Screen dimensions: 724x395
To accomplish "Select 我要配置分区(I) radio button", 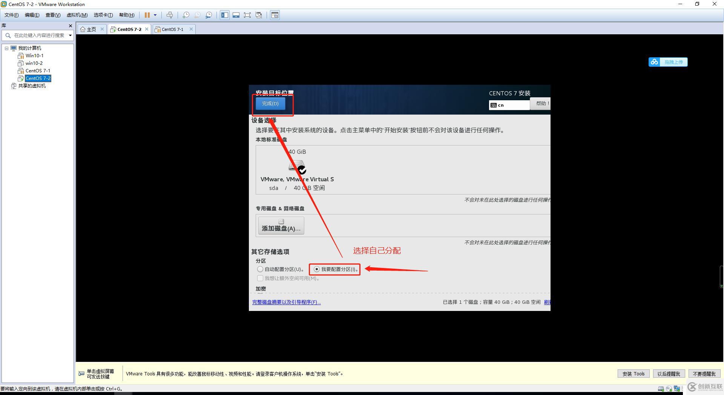I will [317, 269].
